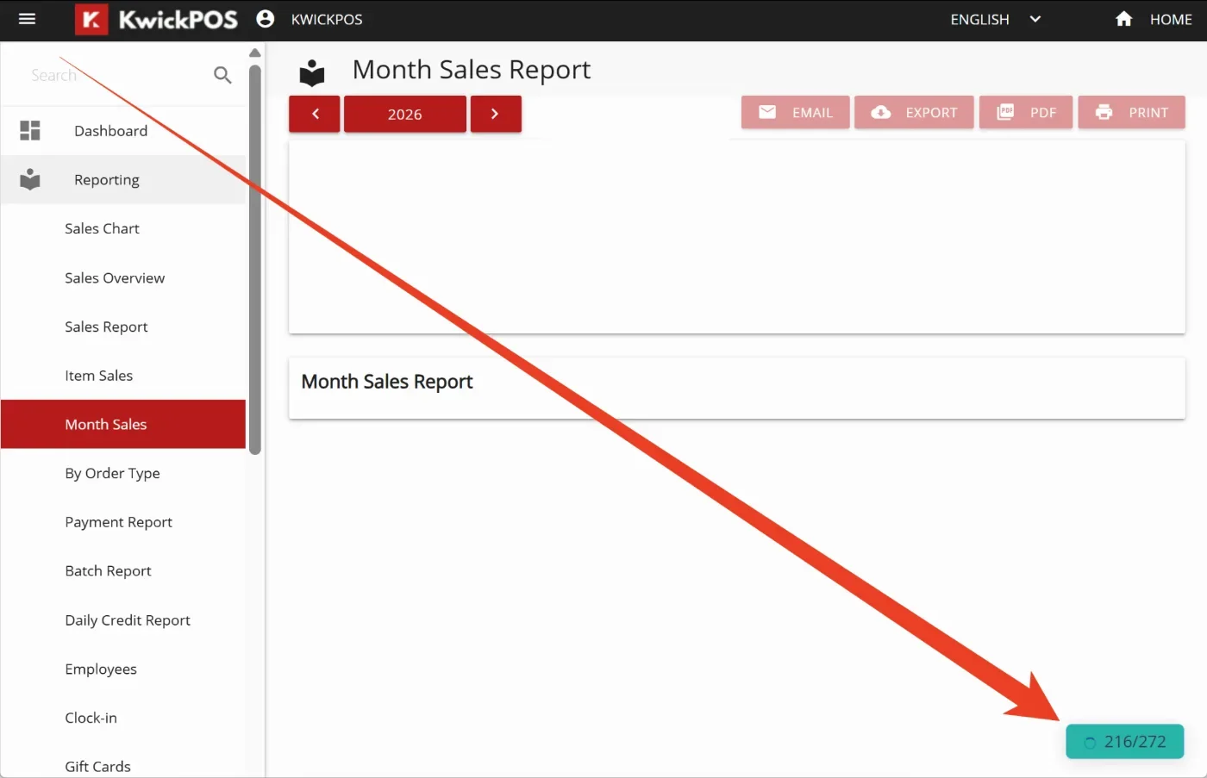The image size is (1207, 778).
Task: Click the KWICKPOS username label
Action: [327, 19]
